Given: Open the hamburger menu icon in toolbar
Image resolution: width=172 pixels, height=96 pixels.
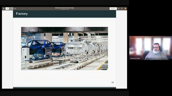Looking at the screenshot, I should point(122,9).
